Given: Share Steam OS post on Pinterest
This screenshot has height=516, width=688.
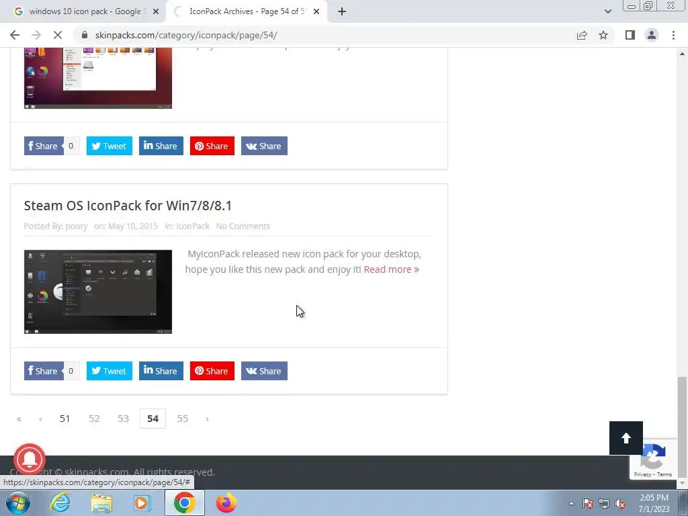Looking at the screenshot, I should (x=212, y=371).
